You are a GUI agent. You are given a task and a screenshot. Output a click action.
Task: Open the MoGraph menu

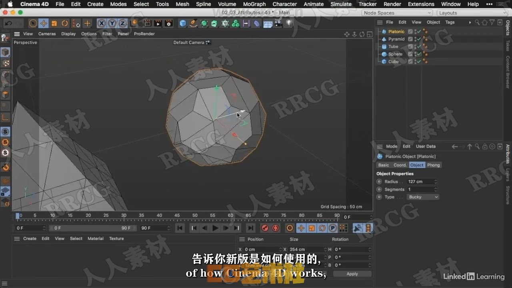click(254, 4)
